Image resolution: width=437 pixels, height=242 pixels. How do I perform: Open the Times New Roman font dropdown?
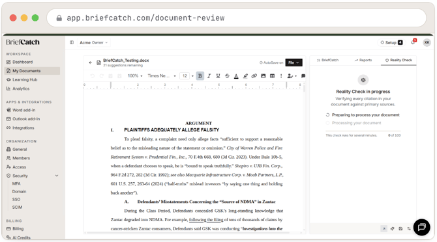click(x=162, y=76)
